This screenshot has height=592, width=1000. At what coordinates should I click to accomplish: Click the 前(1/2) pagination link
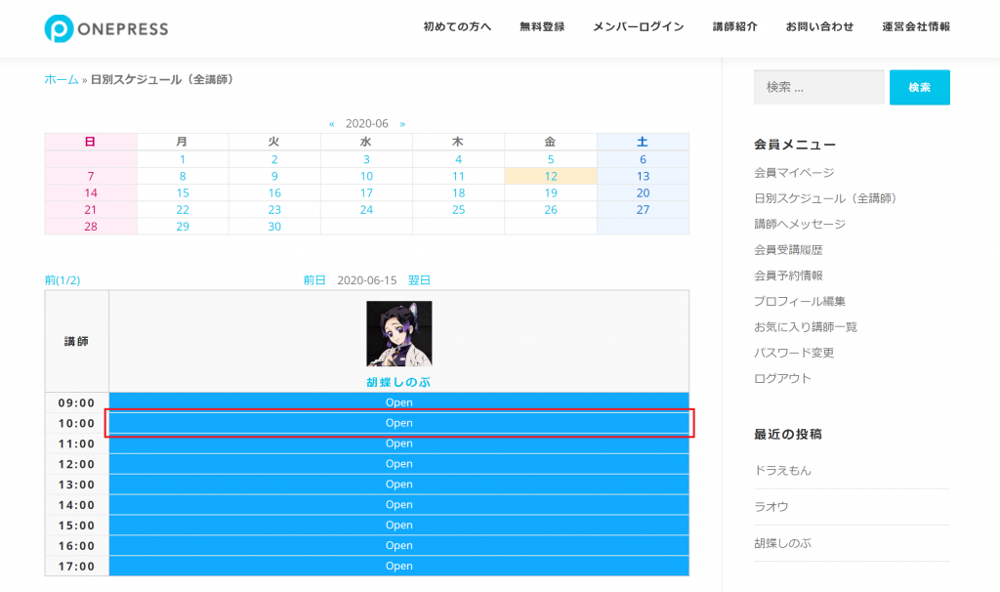click(x=62, y=280)
